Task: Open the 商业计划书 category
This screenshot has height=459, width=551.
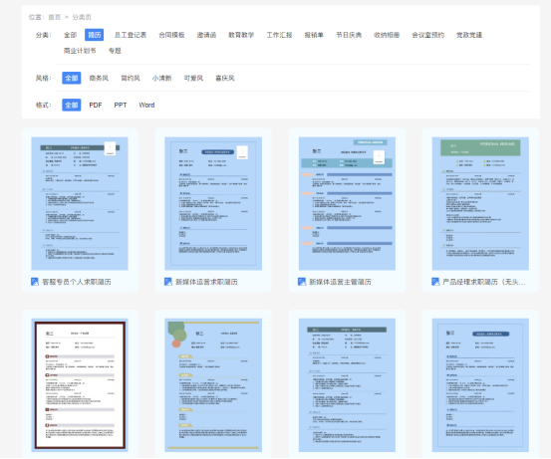Action: [80, 51]
